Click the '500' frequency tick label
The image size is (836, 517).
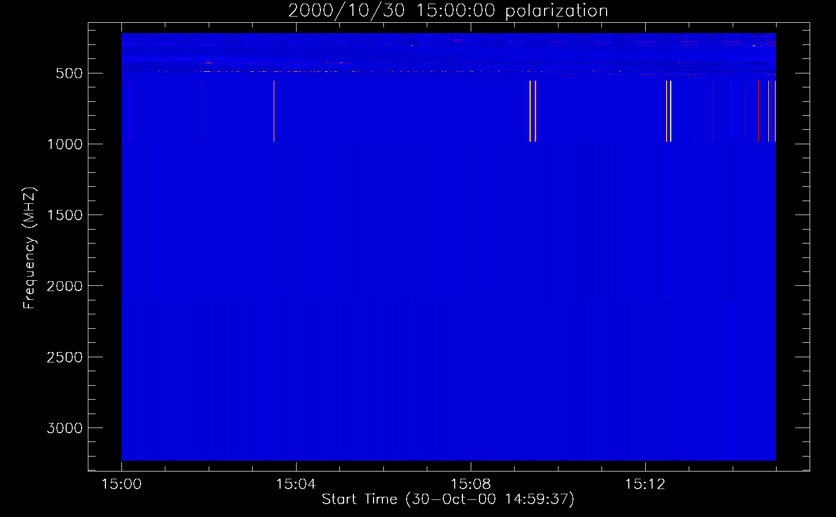69,73
